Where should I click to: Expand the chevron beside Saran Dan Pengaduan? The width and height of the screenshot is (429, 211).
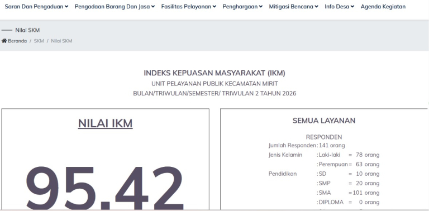(66, 7)
